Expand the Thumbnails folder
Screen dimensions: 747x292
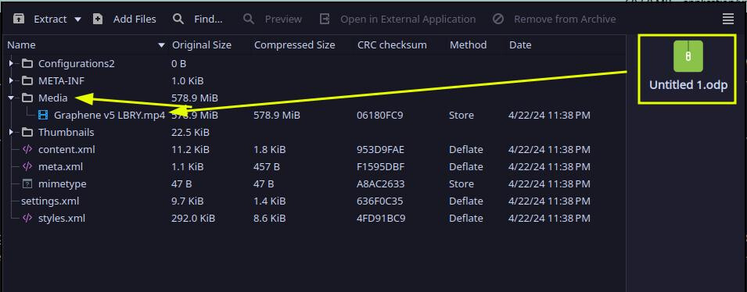(x=11, y=132)
